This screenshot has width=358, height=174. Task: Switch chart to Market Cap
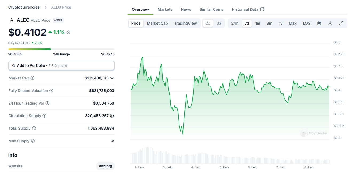point(158,23)
